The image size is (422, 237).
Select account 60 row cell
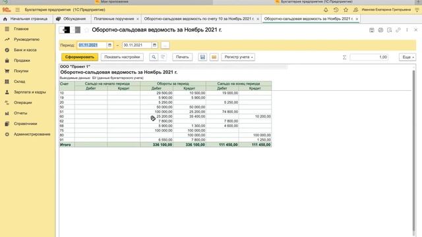67,117
